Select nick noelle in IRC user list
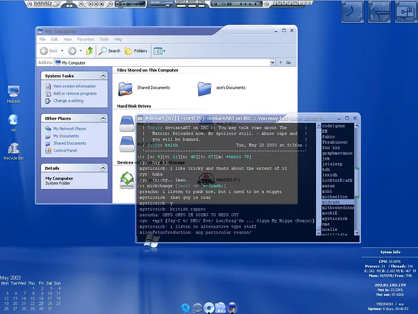Viewport: 418px width, 314px height. 329,230
